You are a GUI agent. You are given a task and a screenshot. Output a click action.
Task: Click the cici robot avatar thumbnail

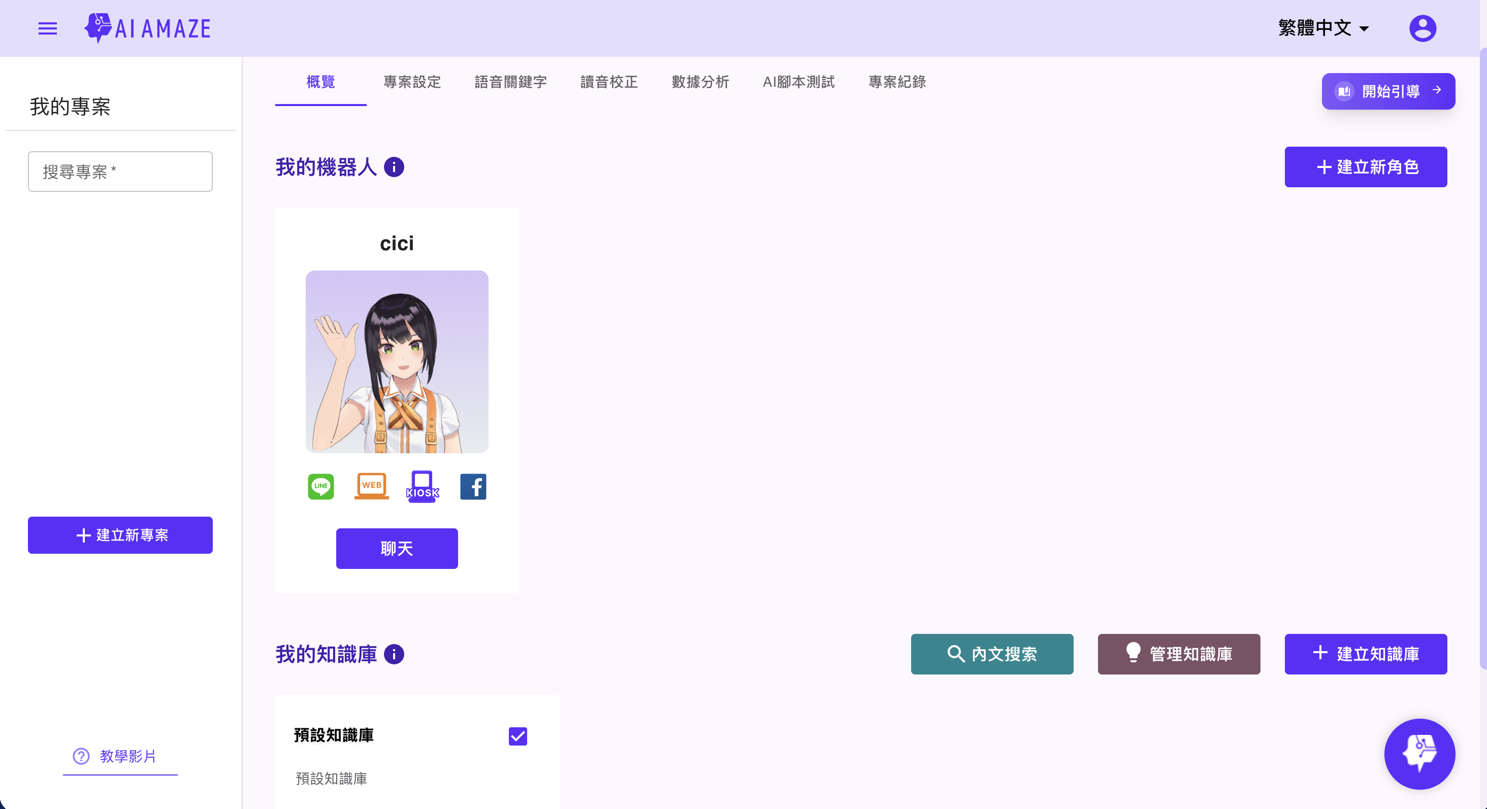click(x=397, y=362)
